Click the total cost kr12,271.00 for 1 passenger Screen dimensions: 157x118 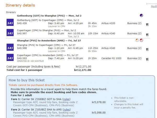coord(82,70)
